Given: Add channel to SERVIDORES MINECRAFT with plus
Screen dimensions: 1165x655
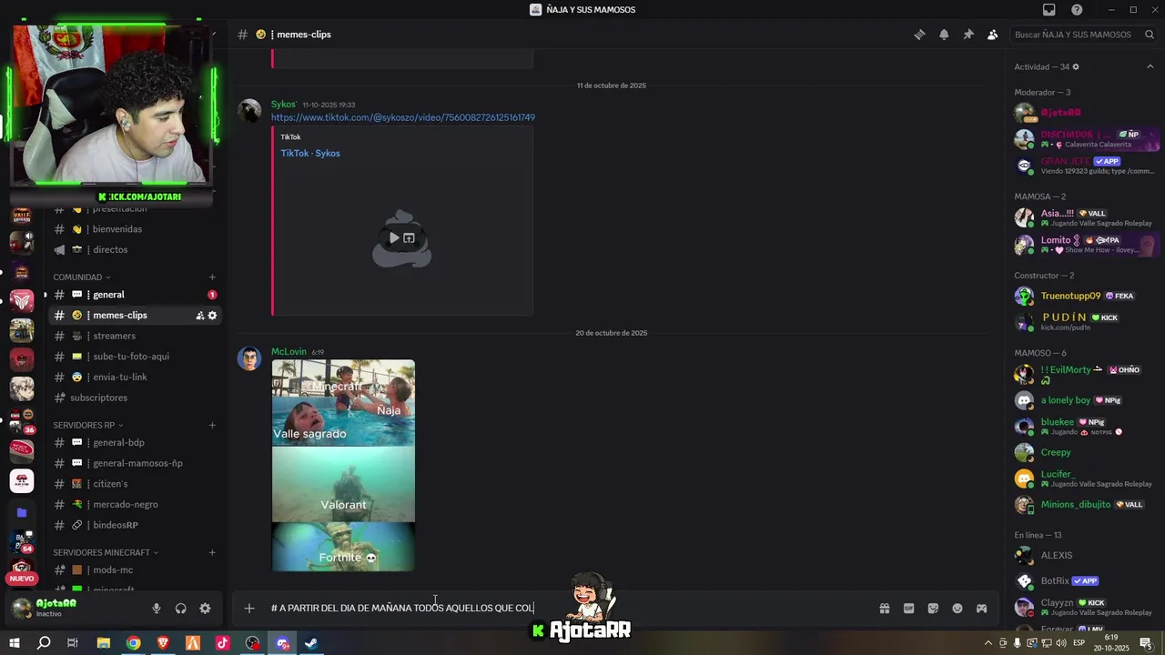Looking at the screenshot, I should (x=212, y=552).
